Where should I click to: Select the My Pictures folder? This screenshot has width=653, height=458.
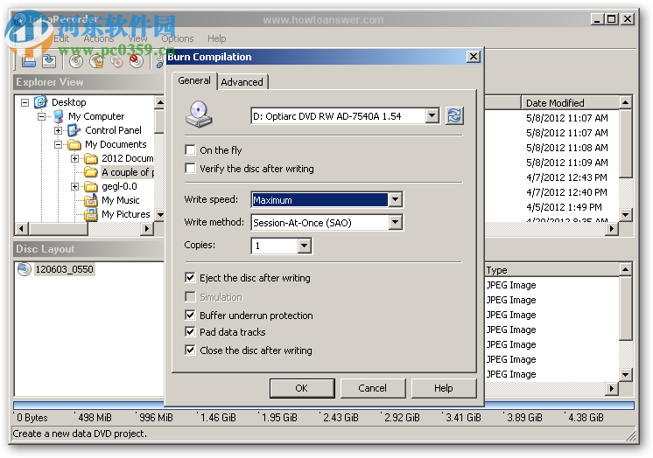click(126, 214)
